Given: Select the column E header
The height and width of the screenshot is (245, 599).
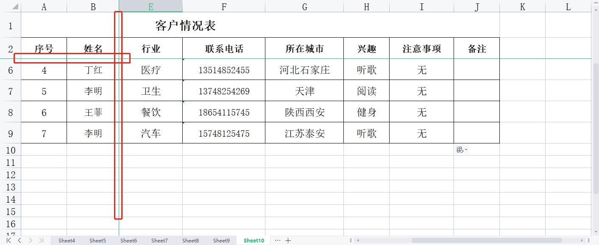Looking at the screenshot, I should pyautogui.click(x=151, y=6).
